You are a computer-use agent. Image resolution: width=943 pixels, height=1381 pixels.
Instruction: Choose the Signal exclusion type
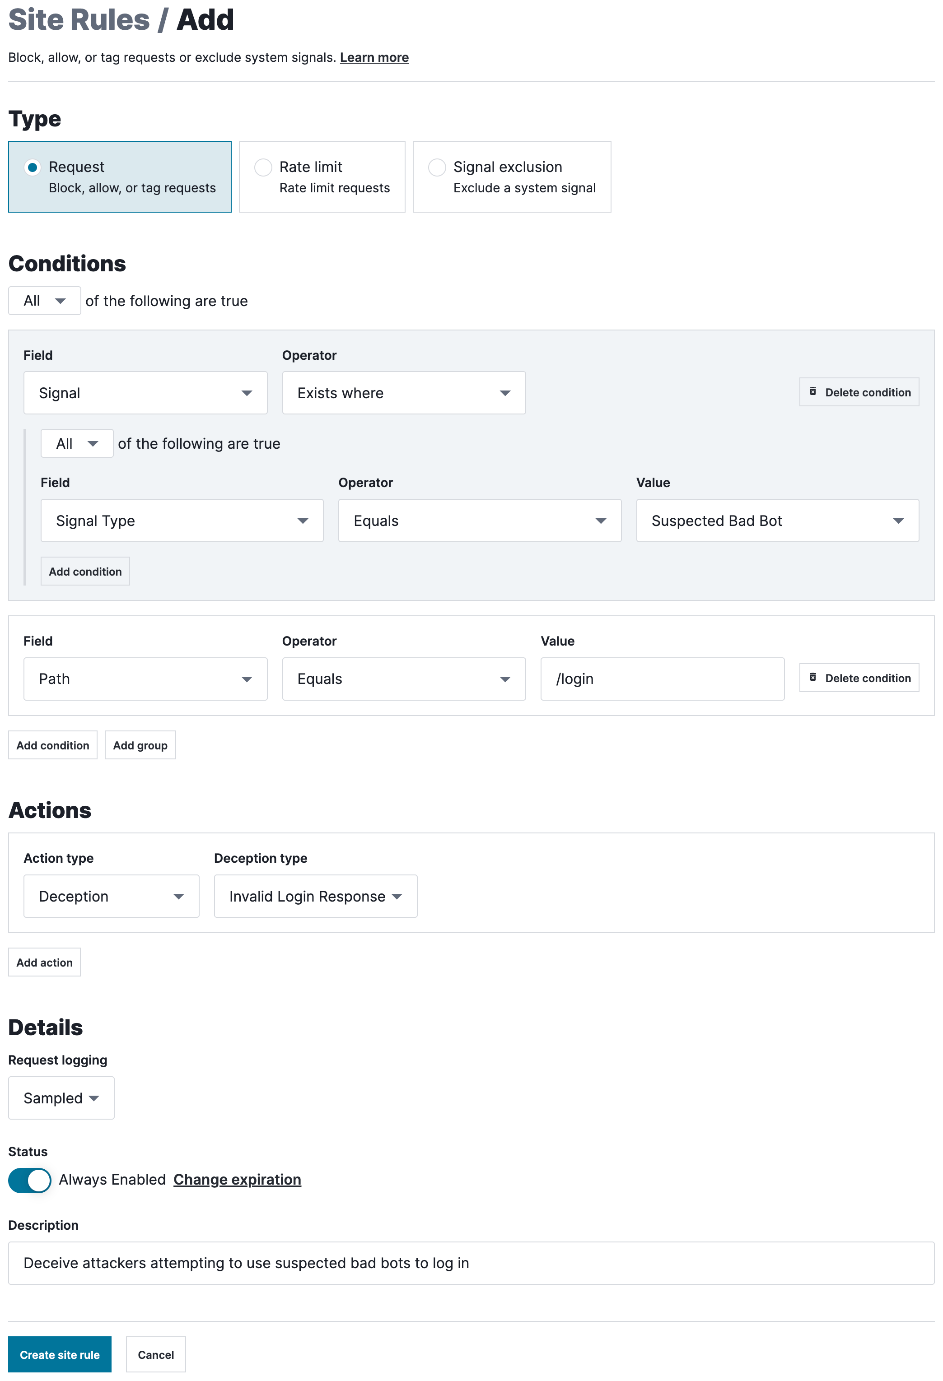(x=436, y=167)
